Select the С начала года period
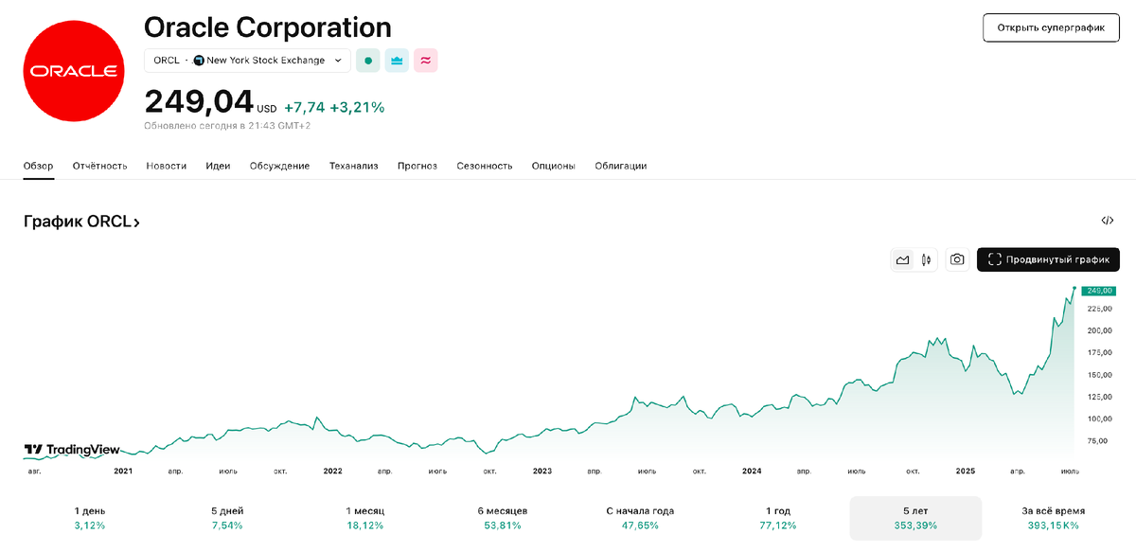The image size is (1136, 552). click(x=640, y=518)
